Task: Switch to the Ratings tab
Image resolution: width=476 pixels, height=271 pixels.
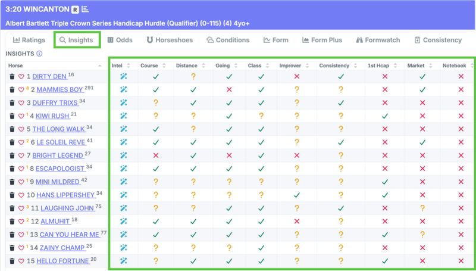Action: (x=29, y=40)
